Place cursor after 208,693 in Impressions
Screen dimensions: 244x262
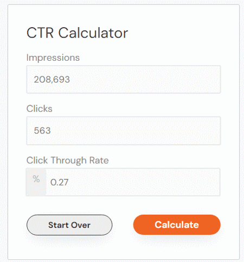70,79
